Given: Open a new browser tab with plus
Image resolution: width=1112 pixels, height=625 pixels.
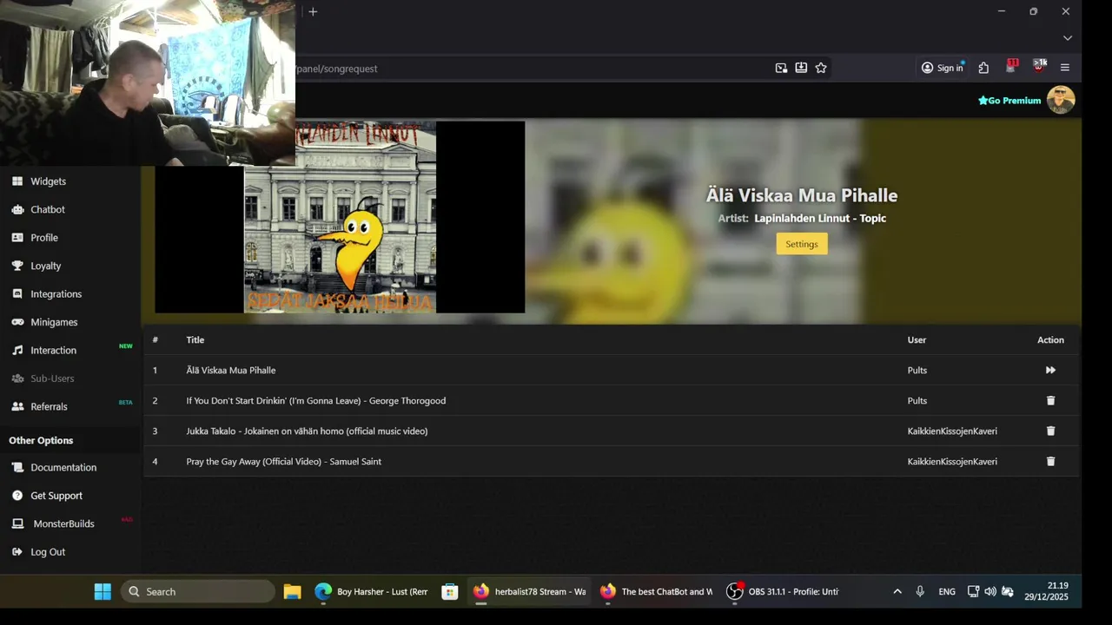Looking at the screenshot, I should [x=313, y=11].
